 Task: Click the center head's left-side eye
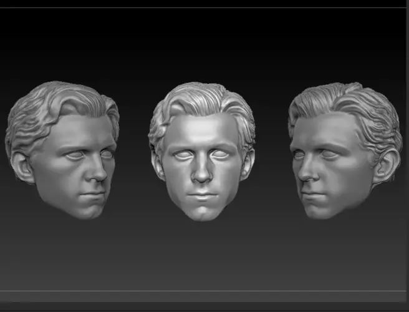(x=183, y=155)
